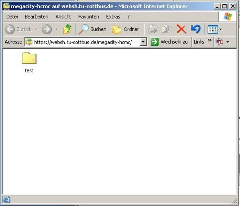The width and height of the screenshot is (240, 206).
Task: Click the Wechseln zu button
Action: [170, 42]
